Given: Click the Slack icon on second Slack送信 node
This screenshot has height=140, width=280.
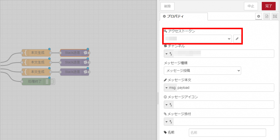Looking at the screenshot, I should pyautogui.click(x=86, y=62).
